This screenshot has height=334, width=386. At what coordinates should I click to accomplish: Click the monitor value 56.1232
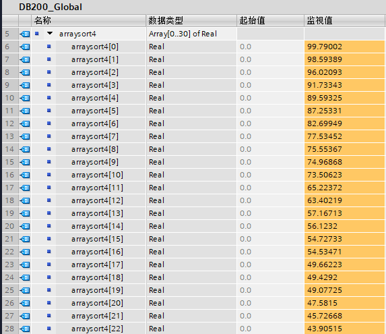click(344, 226)
